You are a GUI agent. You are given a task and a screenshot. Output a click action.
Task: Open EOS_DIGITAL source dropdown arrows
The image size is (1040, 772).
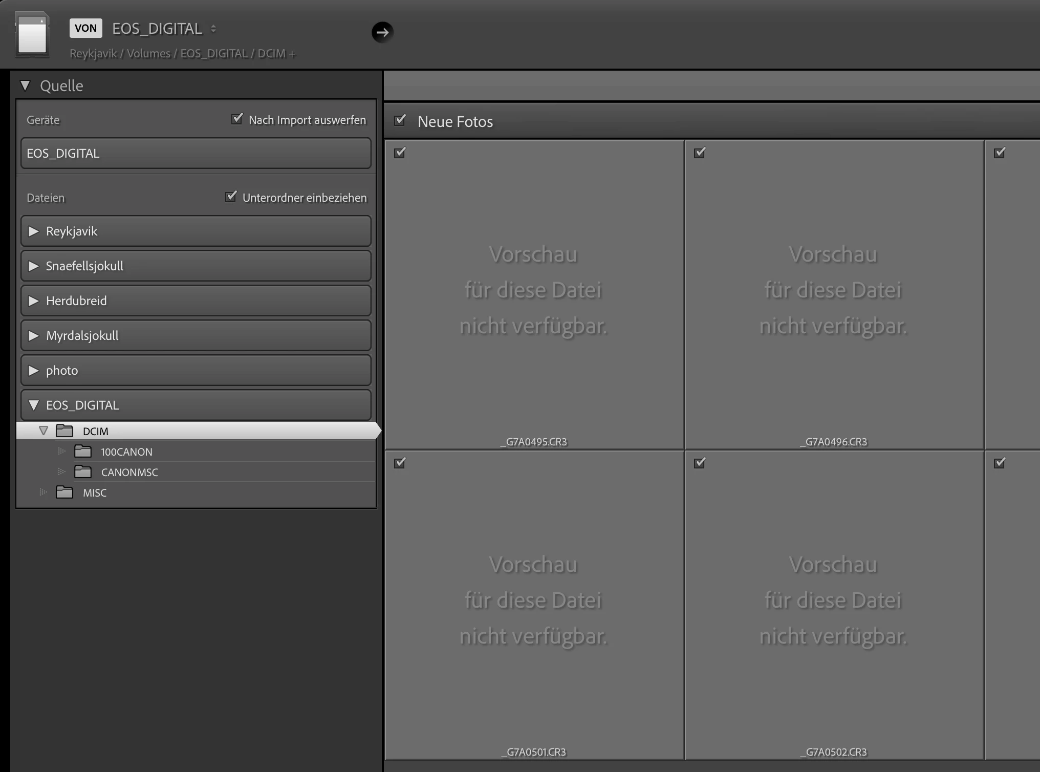coord(213,29)
